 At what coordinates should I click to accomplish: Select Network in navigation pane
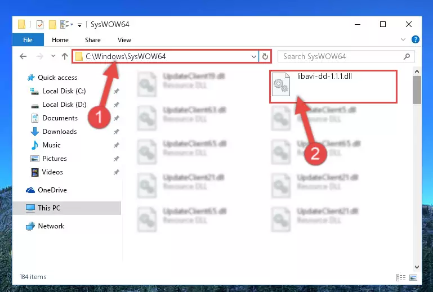pyautogui.click(x=51, y=226)
